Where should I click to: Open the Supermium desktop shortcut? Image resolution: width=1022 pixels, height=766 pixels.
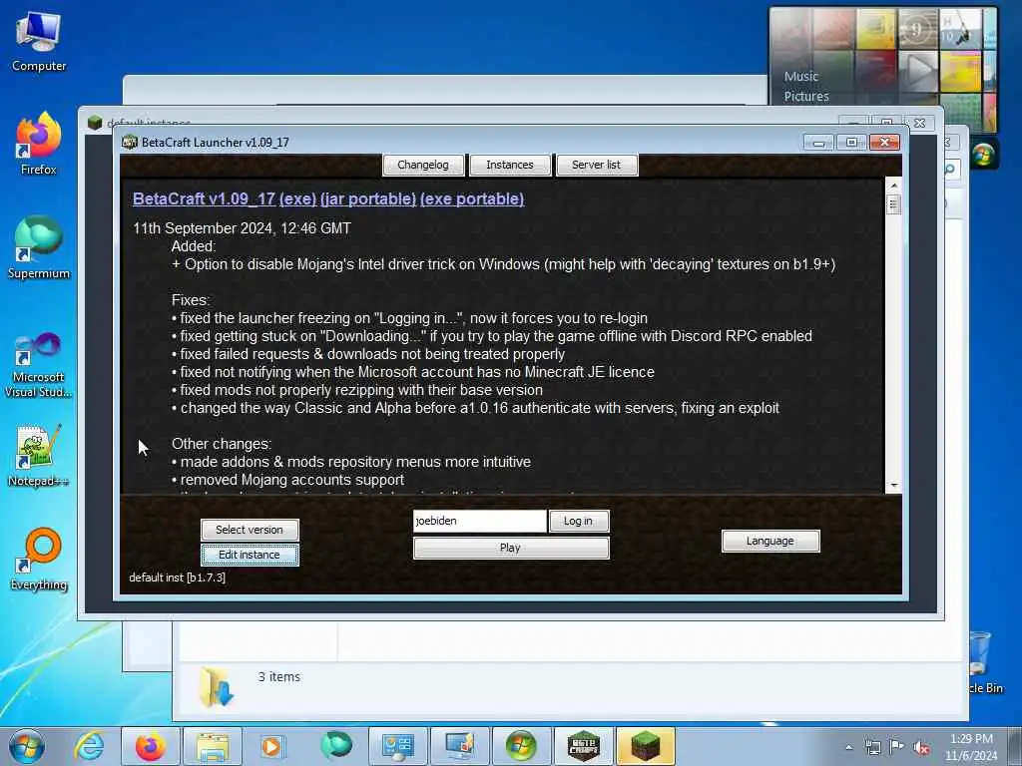coord(39,248)
